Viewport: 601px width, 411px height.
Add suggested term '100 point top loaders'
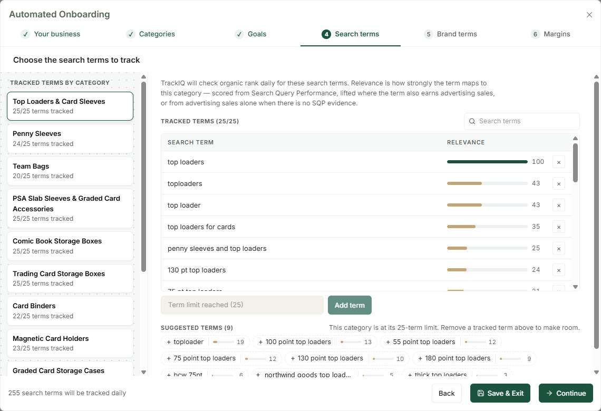(315, 342)
